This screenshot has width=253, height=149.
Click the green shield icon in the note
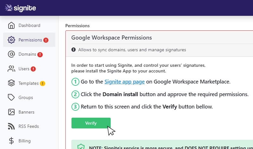click(81, 146)
